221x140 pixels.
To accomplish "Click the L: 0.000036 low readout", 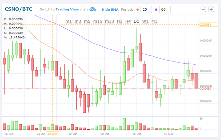I will tap(13, 28).
